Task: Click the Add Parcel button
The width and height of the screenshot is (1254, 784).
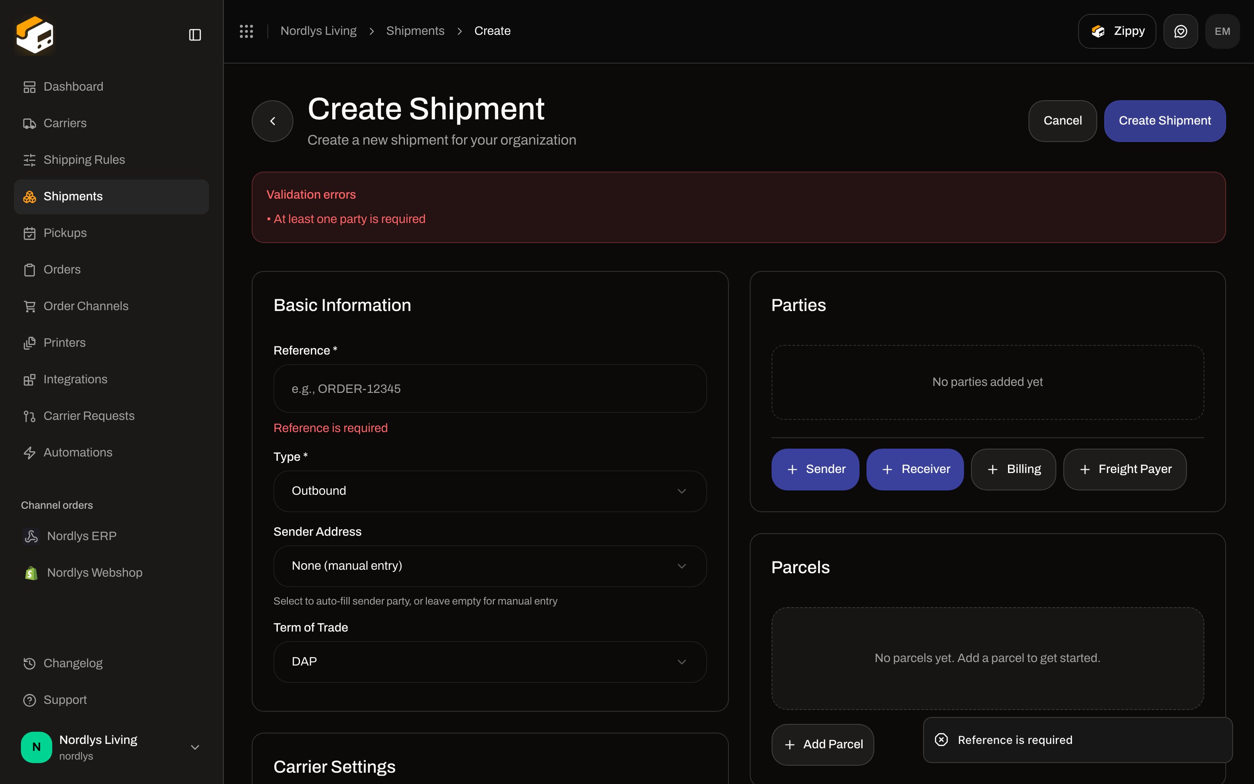Action: [x=823, y=745]
